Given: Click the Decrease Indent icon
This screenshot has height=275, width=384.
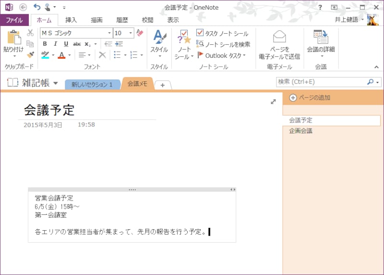Looking at the screenshot, I should click(108, 44).
